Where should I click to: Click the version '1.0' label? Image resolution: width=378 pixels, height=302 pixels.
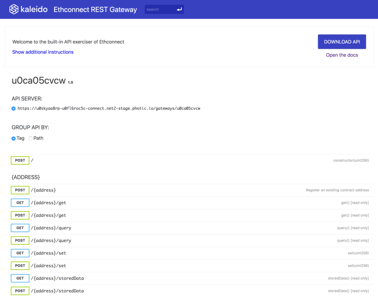tap(71, 82)
